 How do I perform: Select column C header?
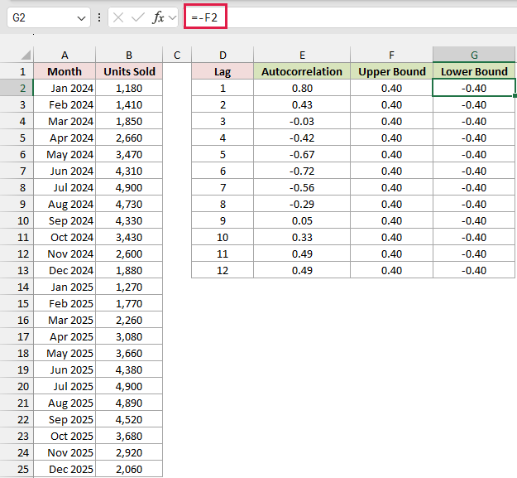pyautogui.click(x=177, y=55)
